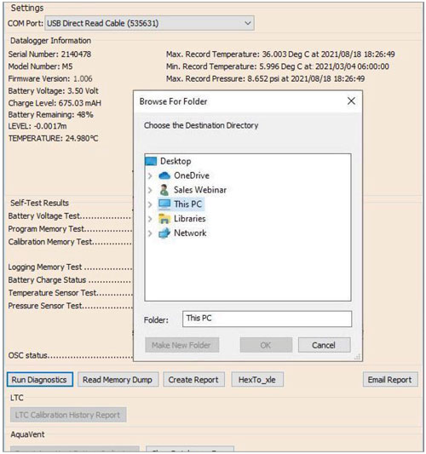The image size is (426, 454).
Task: Close the Browse For Folder dialog
Action: coord(351,101)
